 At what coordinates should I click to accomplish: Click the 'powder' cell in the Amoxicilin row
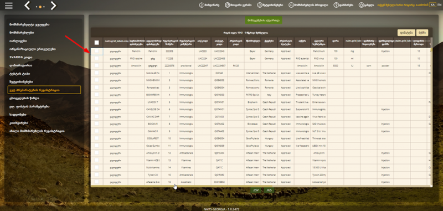coord(385,66)
